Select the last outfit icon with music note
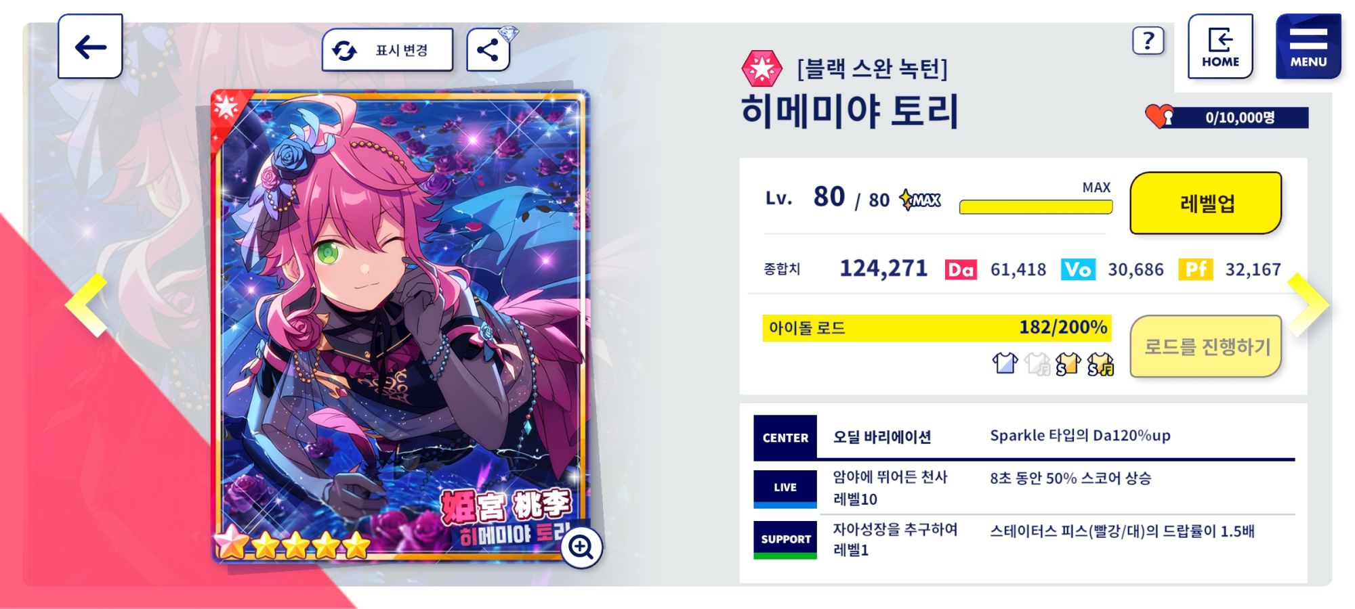This screenshot has width=1355, height=609. coord(1100,363)
